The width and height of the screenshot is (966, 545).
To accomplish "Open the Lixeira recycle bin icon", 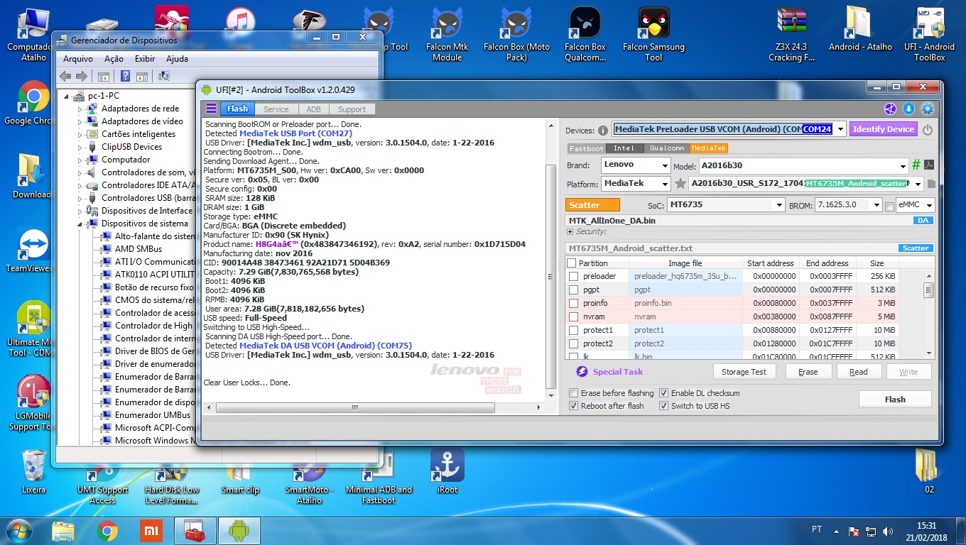I will pyautogui.click(x=33, y=472).
